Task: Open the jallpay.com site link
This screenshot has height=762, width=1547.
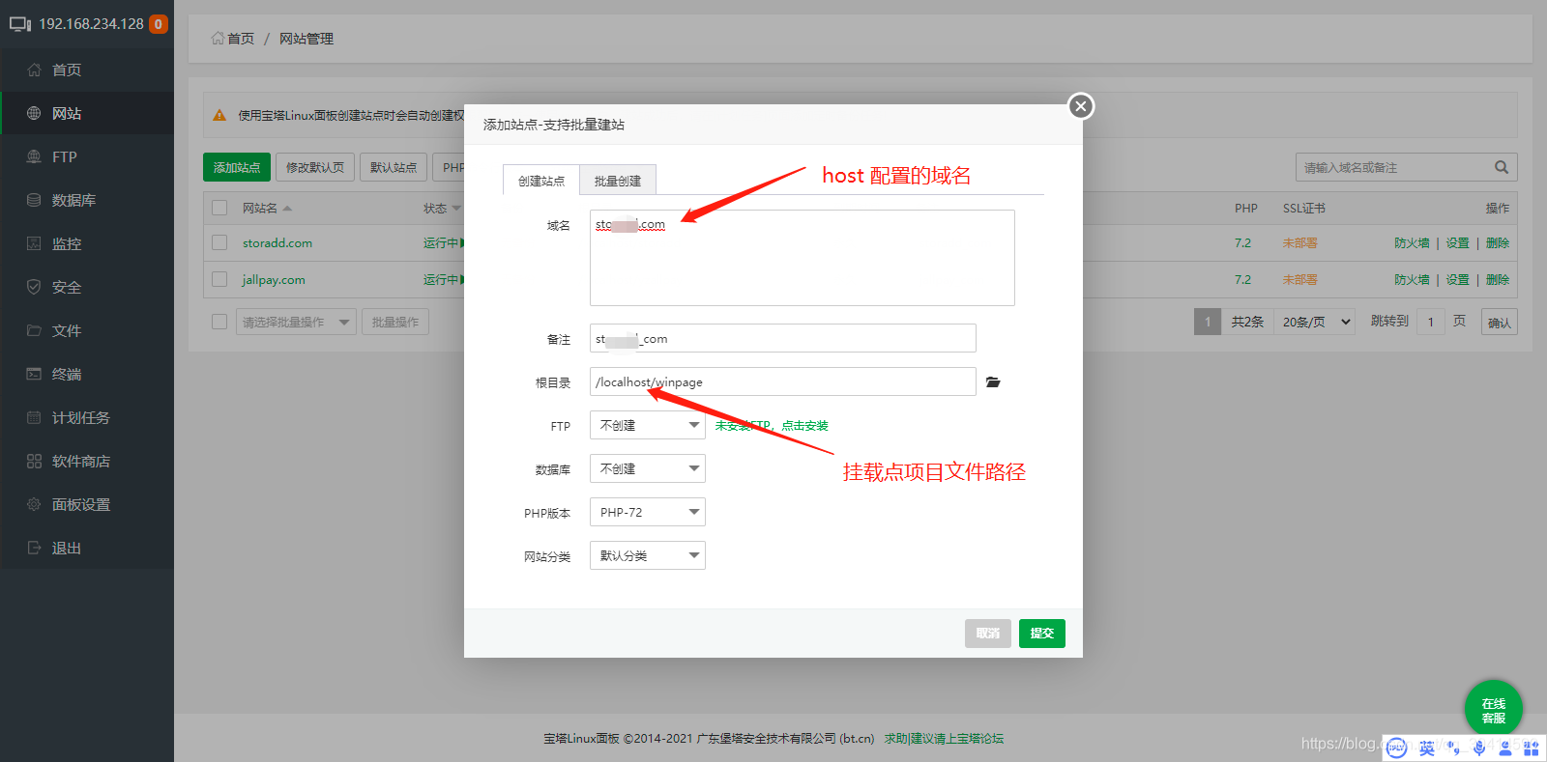Action: pyautogui.click(x=274, y=279)
